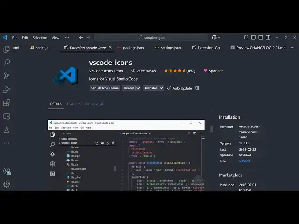Open the Copilot icon menu
Image resolution: width=299 pixels, height=224 pixels.
coord(216,37)
